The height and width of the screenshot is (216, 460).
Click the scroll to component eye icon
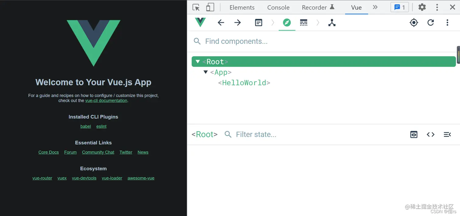click(414, 134)
